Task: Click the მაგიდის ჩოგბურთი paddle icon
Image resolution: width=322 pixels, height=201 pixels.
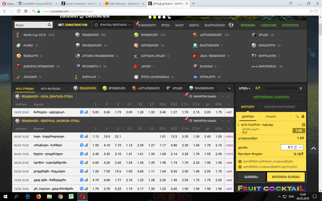Action: point(19,66)
